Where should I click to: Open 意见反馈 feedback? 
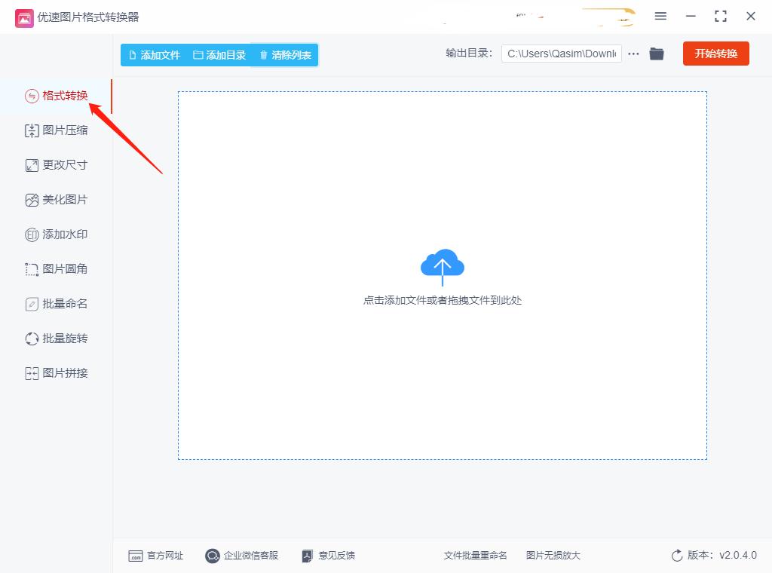click(x=328, y=556)
